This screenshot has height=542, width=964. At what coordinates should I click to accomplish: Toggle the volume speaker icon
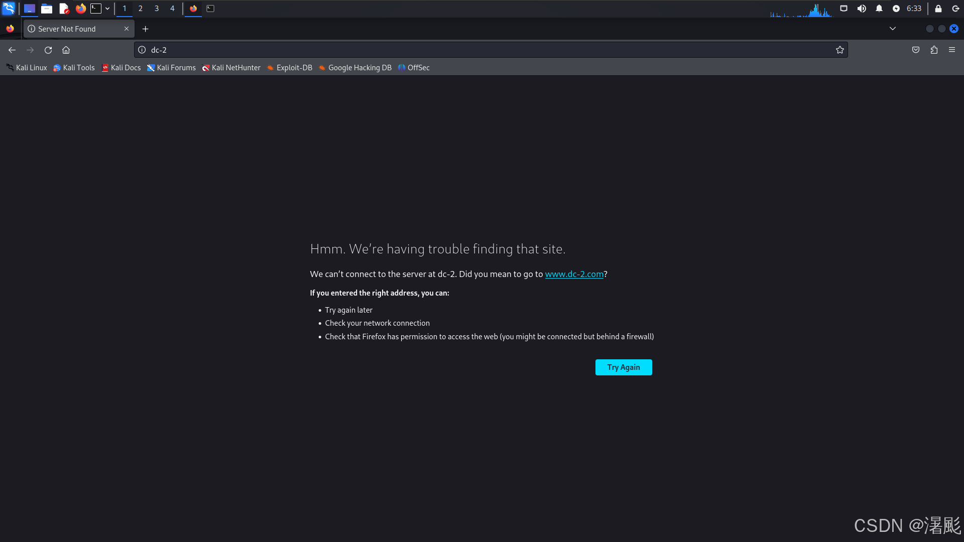click(x=862, y=9)
